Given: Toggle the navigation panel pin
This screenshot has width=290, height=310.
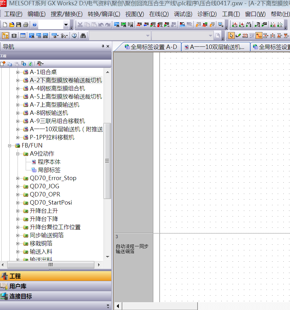Looking at the screenshot, I should click(103, 46).
